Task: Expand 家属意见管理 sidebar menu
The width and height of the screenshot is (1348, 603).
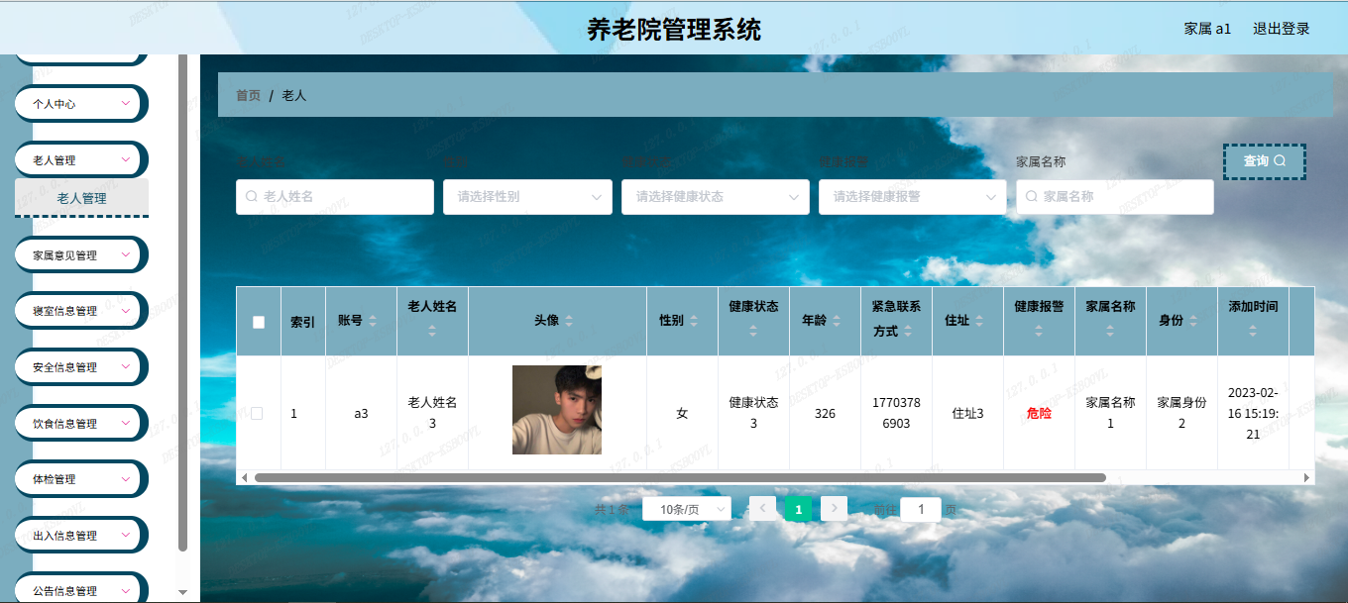Action: [x=81, y=254]
